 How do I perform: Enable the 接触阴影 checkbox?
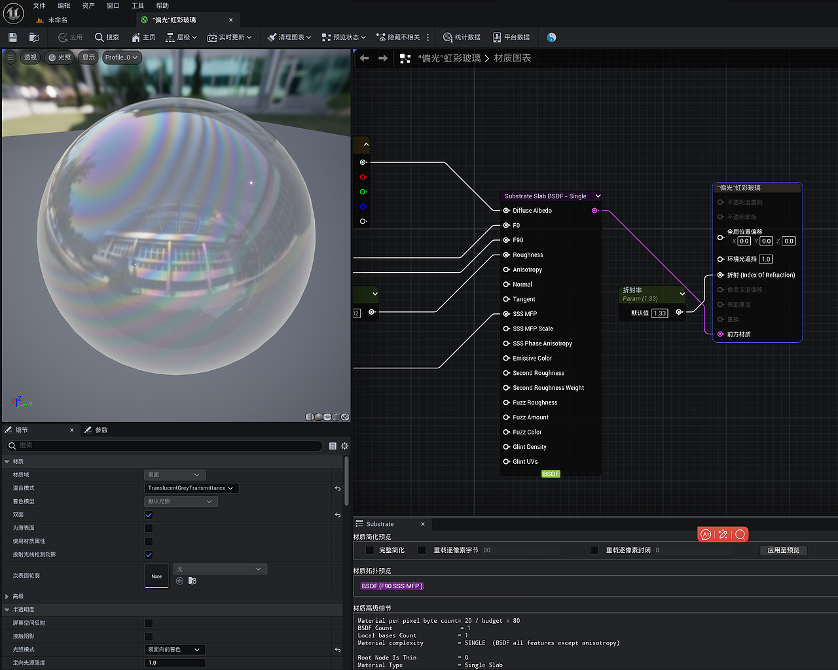(x=149, y=636)
